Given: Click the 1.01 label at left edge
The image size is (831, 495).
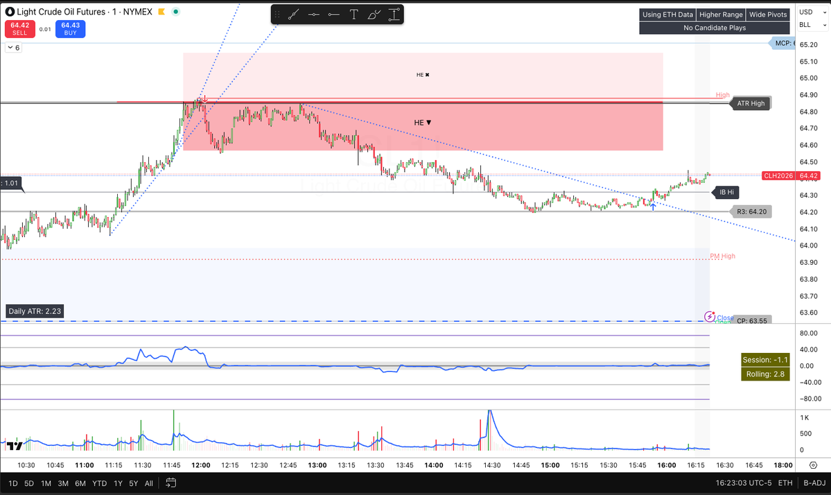Looking at the screenshot, I should (10, 184).
